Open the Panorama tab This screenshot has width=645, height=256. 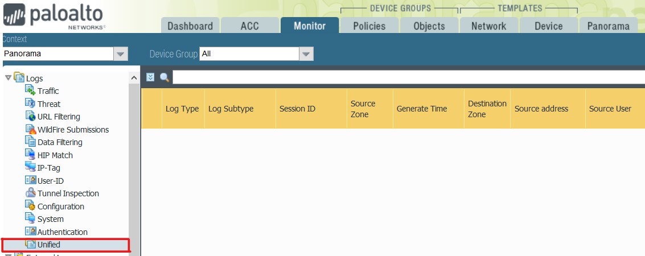coord(609,26)
